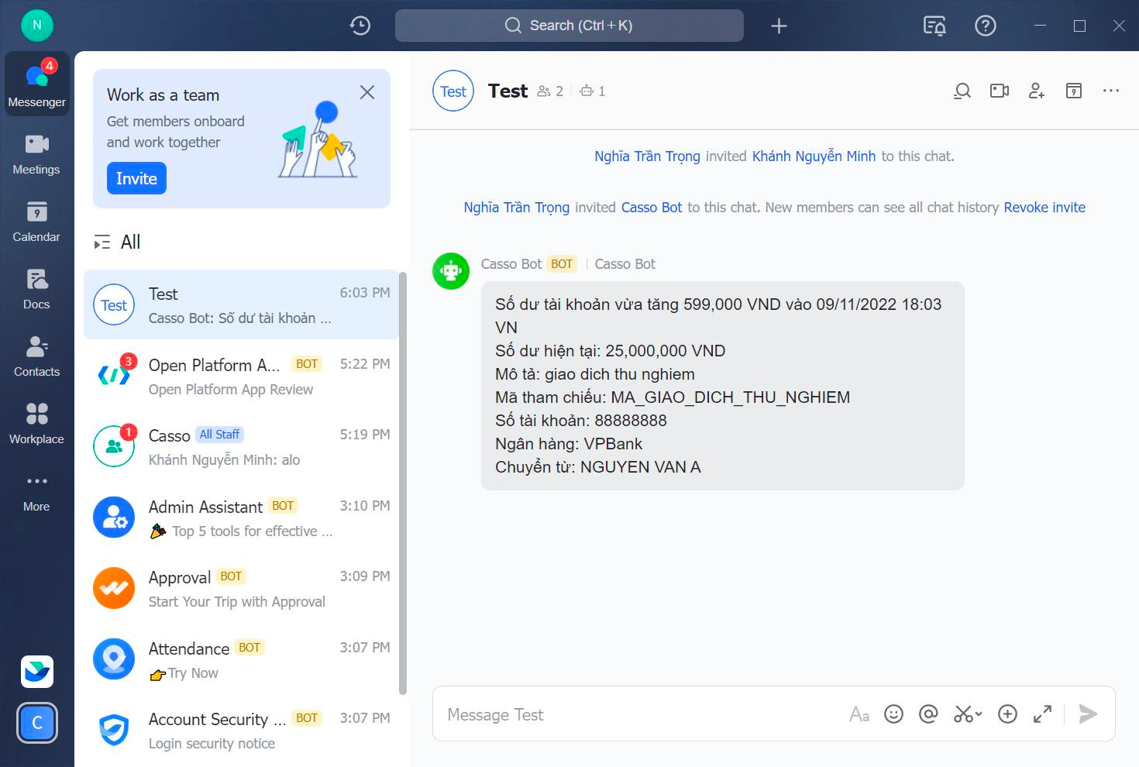Open the blue bird app icon in the sidebar
1139x767 pixels.
pyautogui.click(x=37, y=672)
